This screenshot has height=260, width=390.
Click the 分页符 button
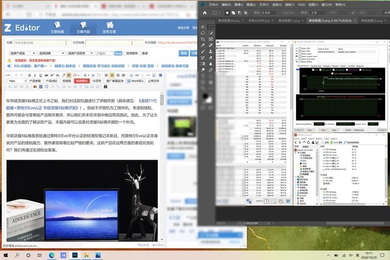[97, 81]
